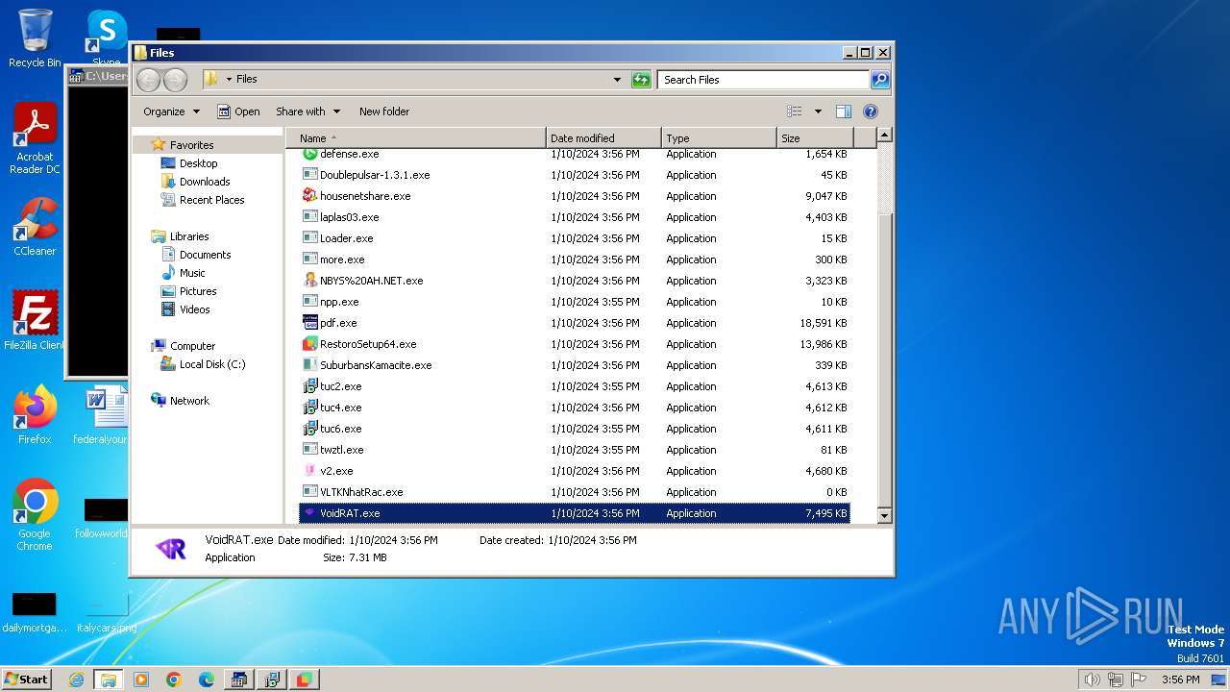Open the Documents library
This screenshot has height=692, width=1230.
(x=205, y=255)
